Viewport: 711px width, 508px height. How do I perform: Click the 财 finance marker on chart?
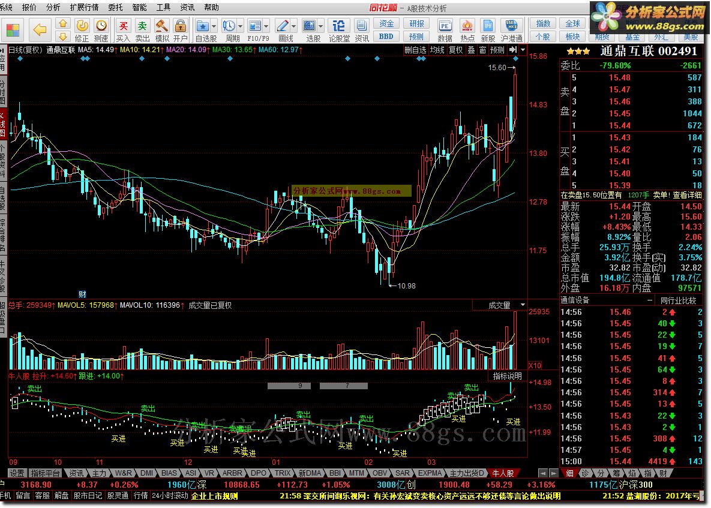(x=83, y=294)
